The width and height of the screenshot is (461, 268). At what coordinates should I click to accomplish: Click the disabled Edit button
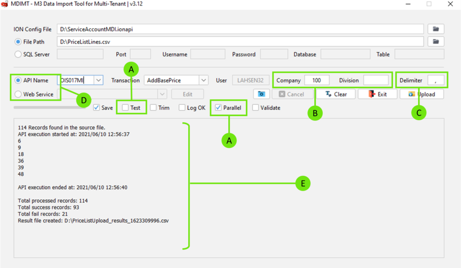[x=187, y=94]
